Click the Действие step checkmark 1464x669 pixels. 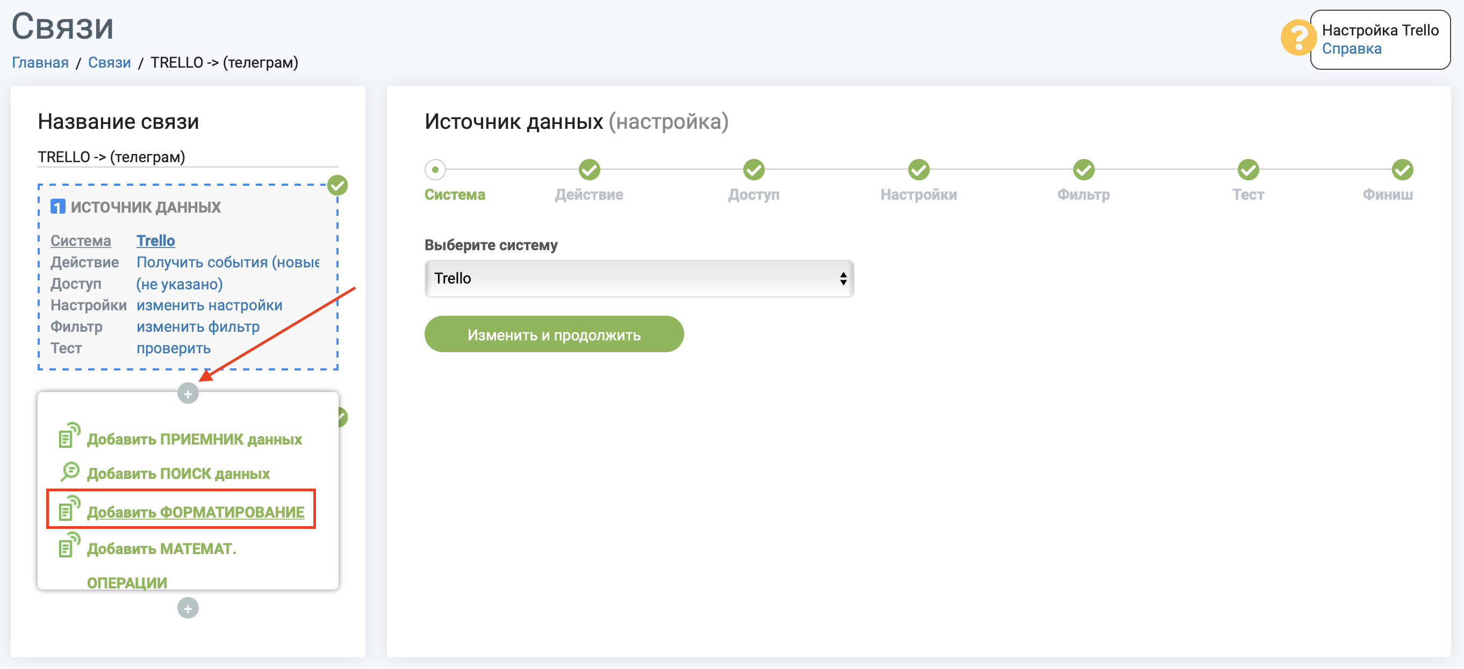(x=590, y=169)
